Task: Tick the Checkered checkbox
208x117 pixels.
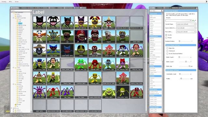Action: [x=167, y=51]
